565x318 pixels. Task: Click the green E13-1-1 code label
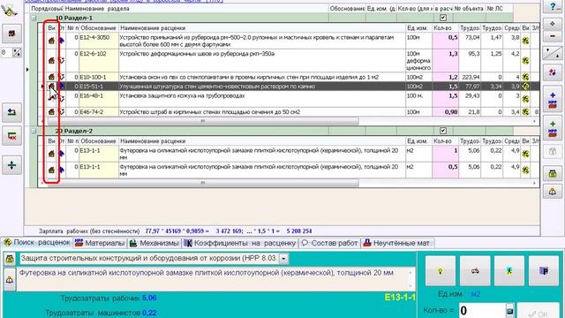point(400,298)
